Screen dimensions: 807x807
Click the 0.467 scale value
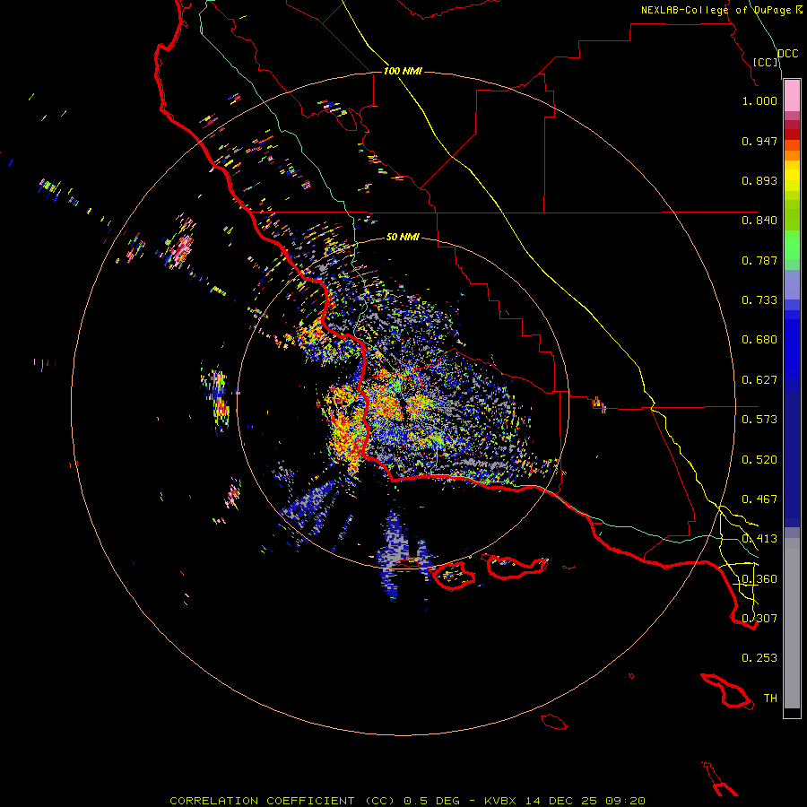click(759, 499)
